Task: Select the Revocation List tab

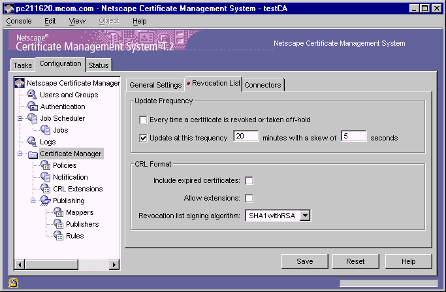Action: point(214,84)
